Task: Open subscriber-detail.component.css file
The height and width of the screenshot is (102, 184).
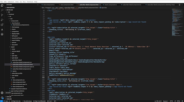Action: coord(22,62)
